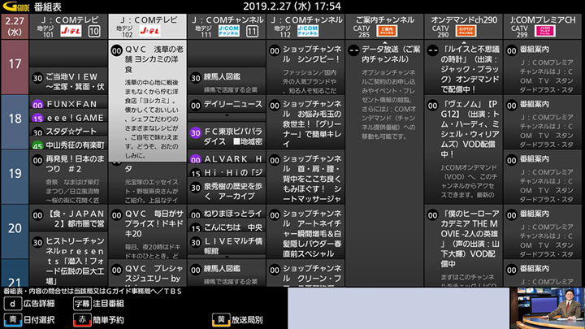The image size is (585, 329).
Task: Click J:COMプレミアCH pink logo
Action: point(545,31)
